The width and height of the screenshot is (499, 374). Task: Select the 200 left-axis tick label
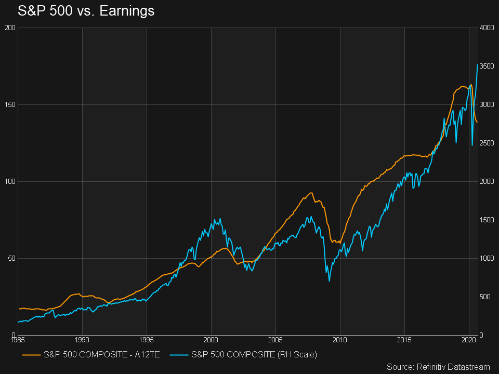click(x=10, y=28)
